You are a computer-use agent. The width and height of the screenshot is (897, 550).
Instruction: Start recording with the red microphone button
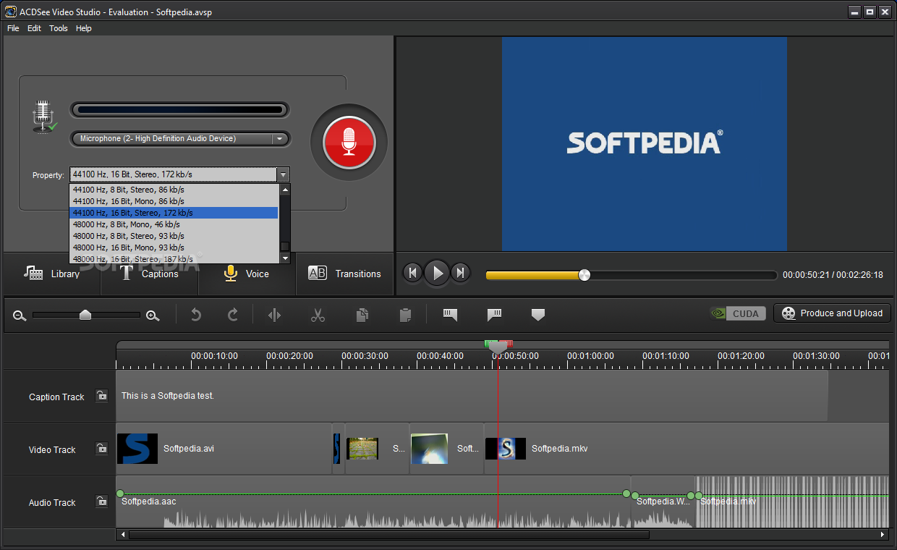tap(349, 142)
